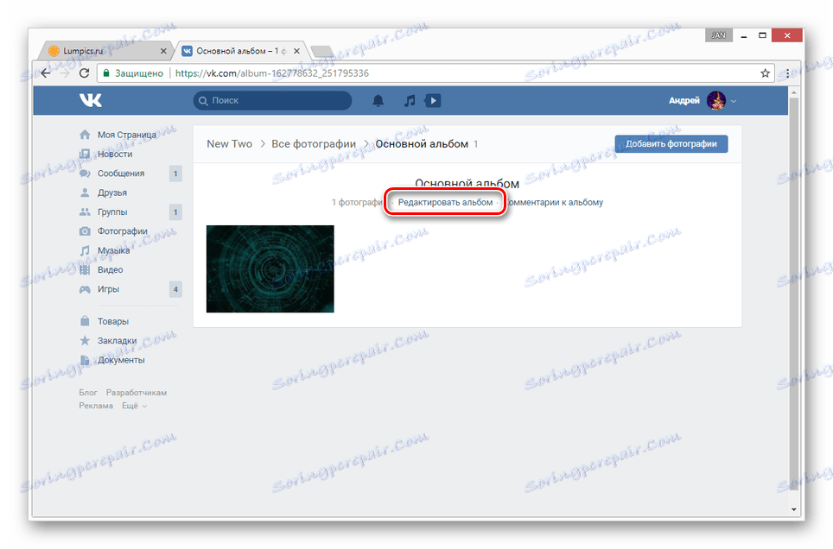
Task: Select the Основной альбом browser tab
Action: [242, 51]
